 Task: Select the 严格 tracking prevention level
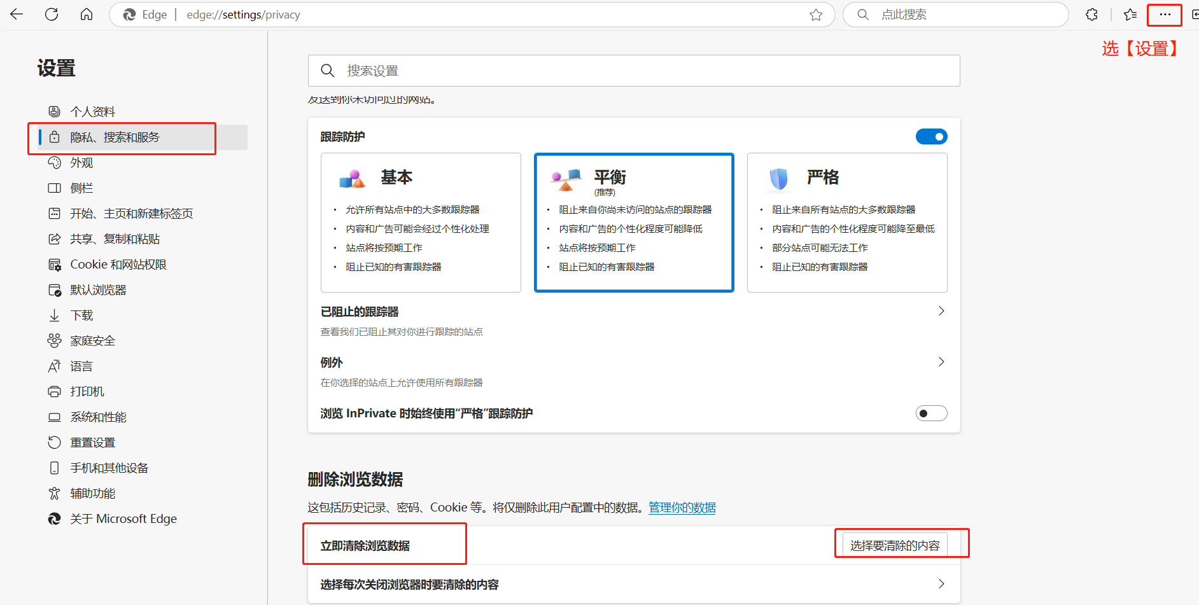click(x=847, y=223)
